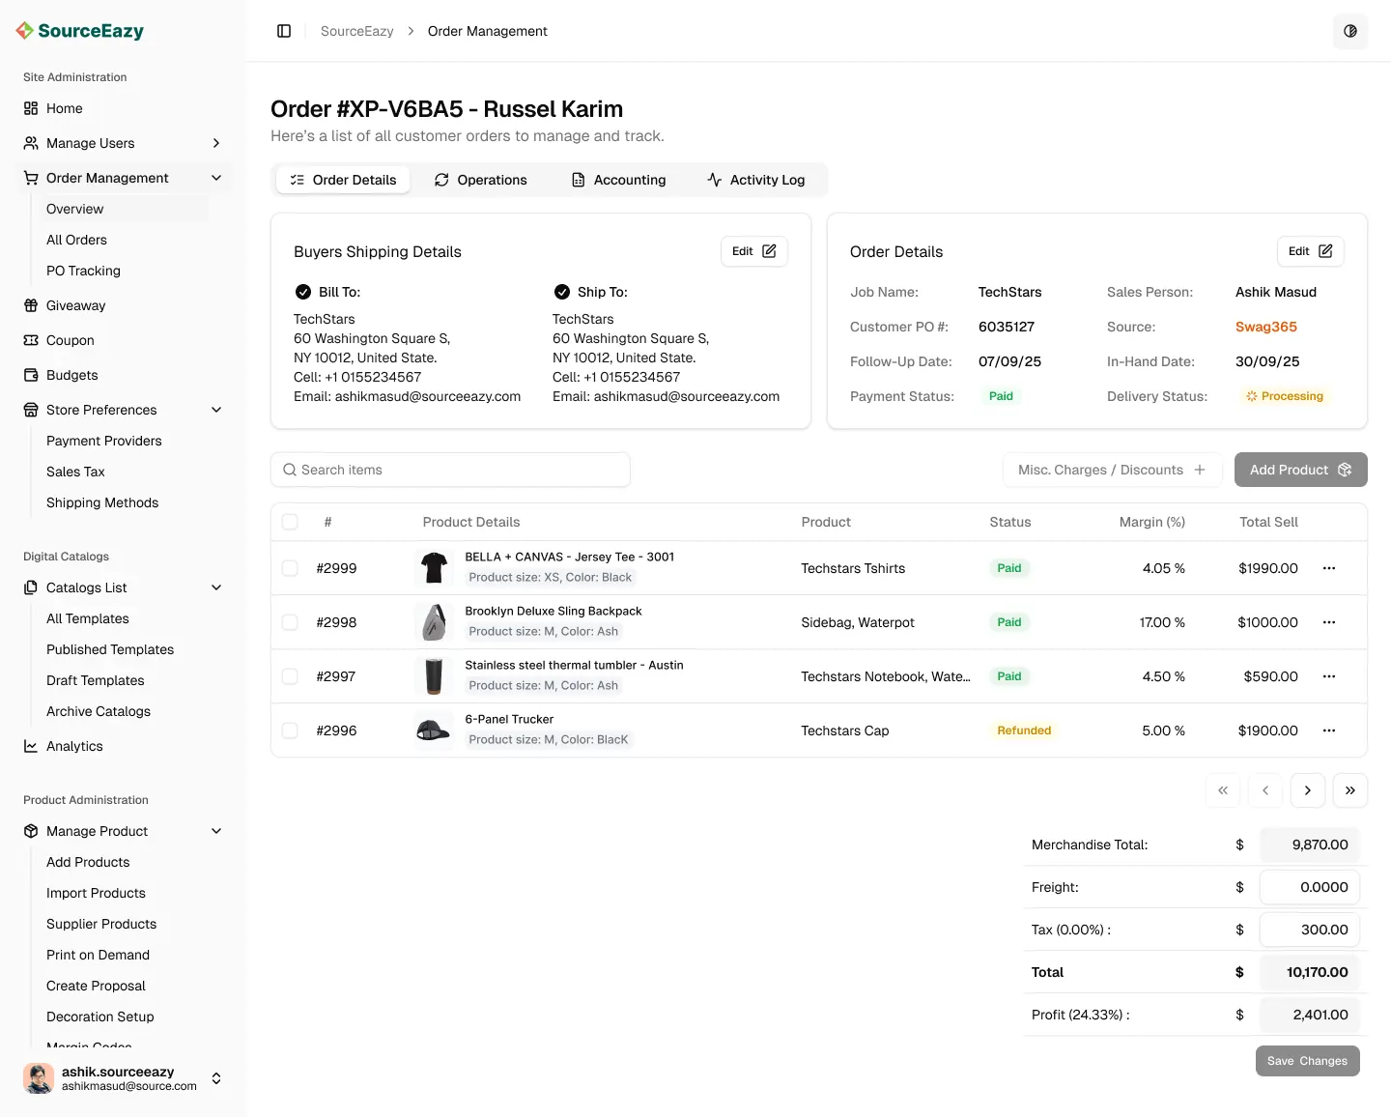Switch theme with the contrast icon
Image resolution: width=1391 pixels, height=1117 pixels.
pos(1350,31)
